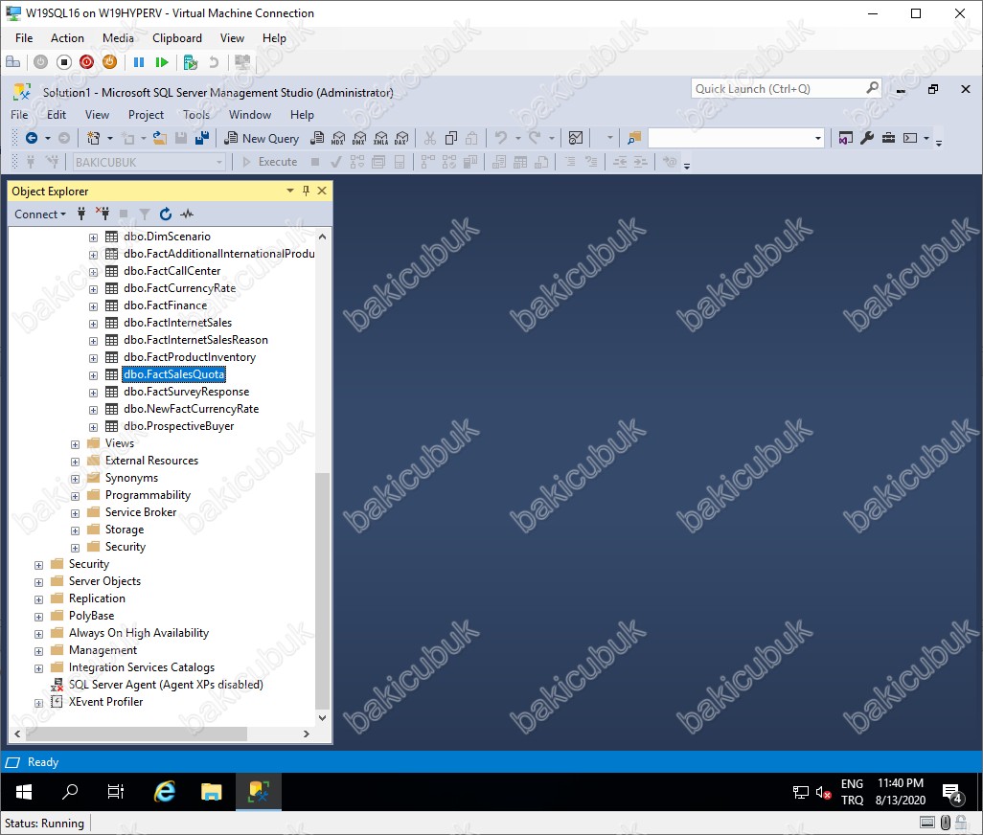The height and width of the screenshot is (835, 983).
Task: Select the dbo.FactInternetSales table
Action: tap(177, 323)
